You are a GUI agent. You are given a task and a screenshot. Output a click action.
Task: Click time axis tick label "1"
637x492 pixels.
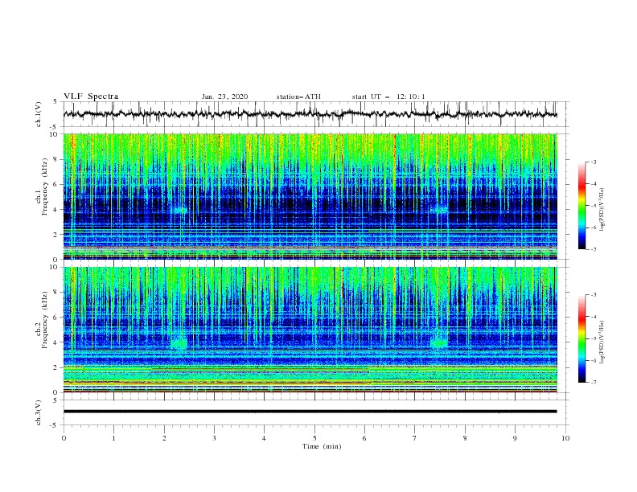pos(113,438)
